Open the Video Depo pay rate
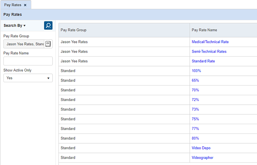The width and height of the screenshot is (257, 165). click(201, 148)
